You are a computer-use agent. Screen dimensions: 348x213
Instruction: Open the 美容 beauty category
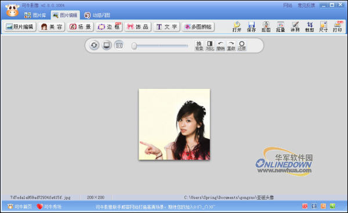point(52,27)
